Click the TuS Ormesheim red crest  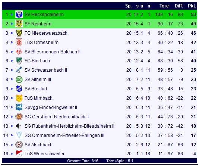(19, 42)
